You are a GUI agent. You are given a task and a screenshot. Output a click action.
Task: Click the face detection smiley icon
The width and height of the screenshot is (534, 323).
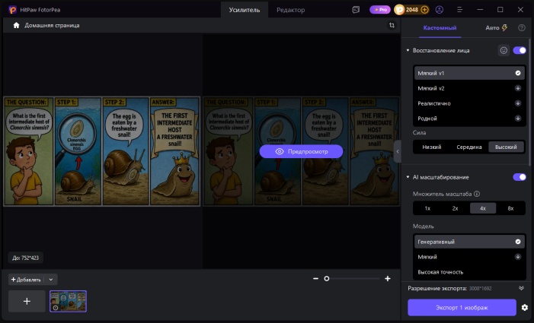pos(504,50)
